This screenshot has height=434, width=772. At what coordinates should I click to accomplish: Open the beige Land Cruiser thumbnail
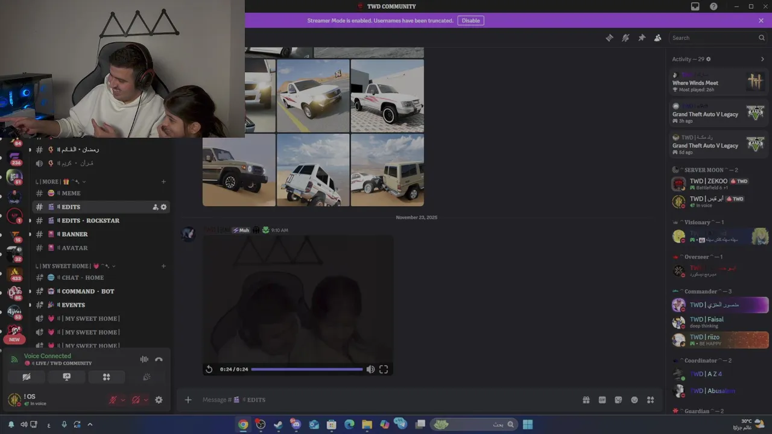[239, 170]
